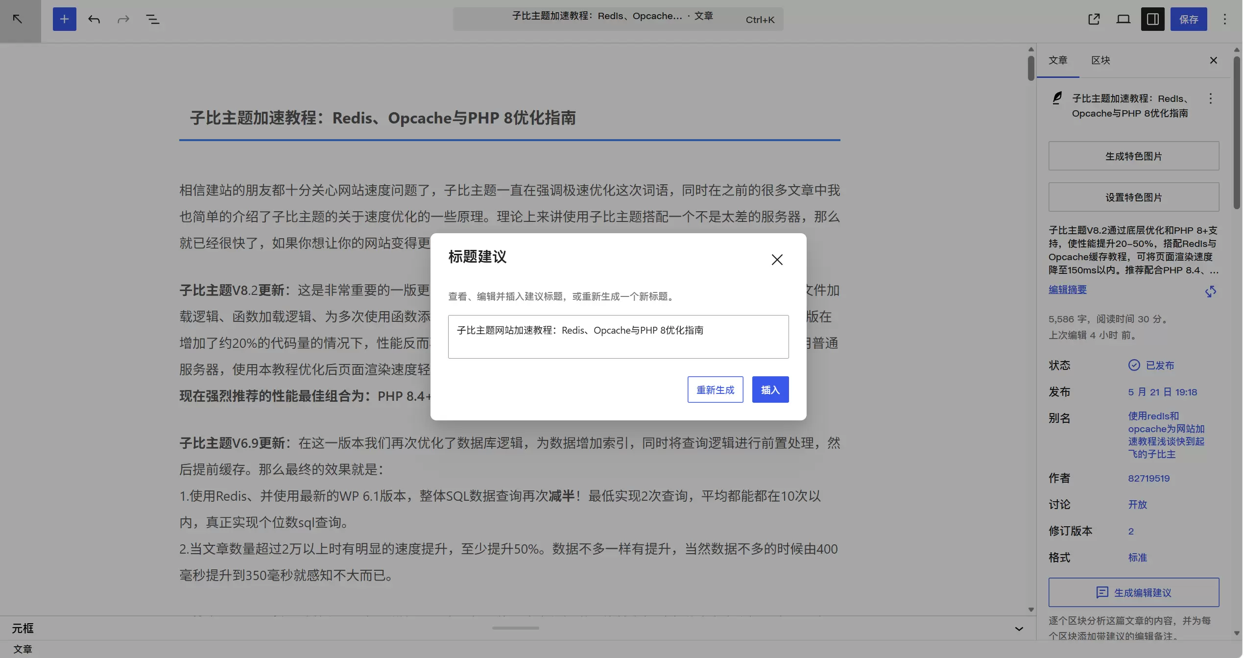Close the settings sidebar
Image resolution: width=1244 pixels, height=658 pixels.
click(x=1213, y=60)
